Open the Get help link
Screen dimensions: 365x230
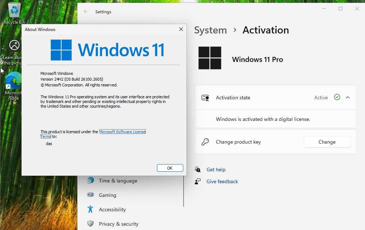[216, 170]
